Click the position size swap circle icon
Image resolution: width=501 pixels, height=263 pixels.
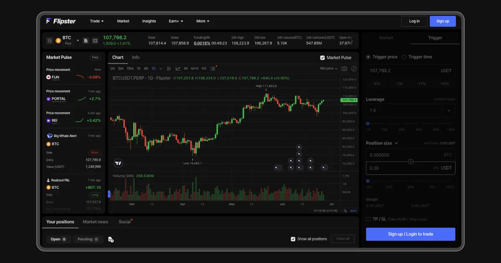(x=411, y=162)
